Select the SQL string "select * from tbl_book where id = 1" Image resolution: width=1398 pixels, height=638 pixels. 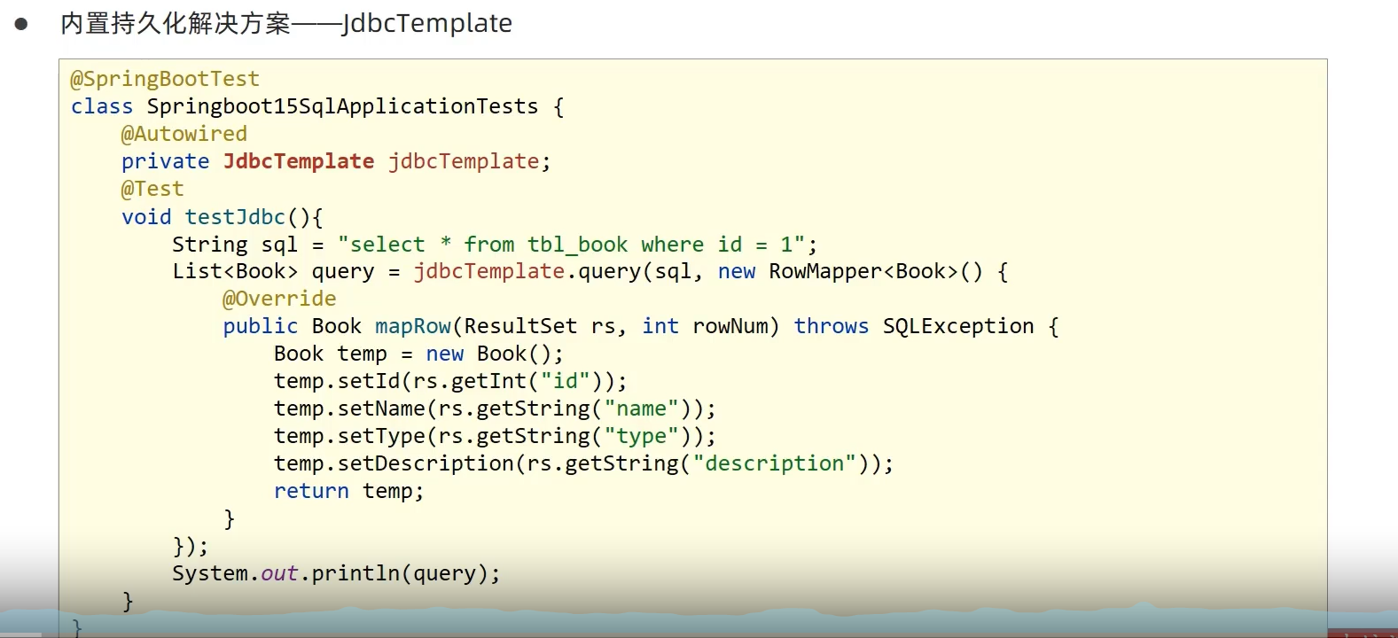[572, 244]
